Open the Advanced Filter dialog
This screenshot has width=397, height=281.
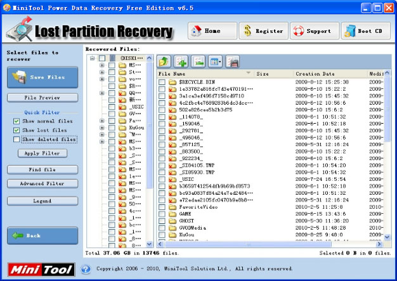click(x=42, y=183)
